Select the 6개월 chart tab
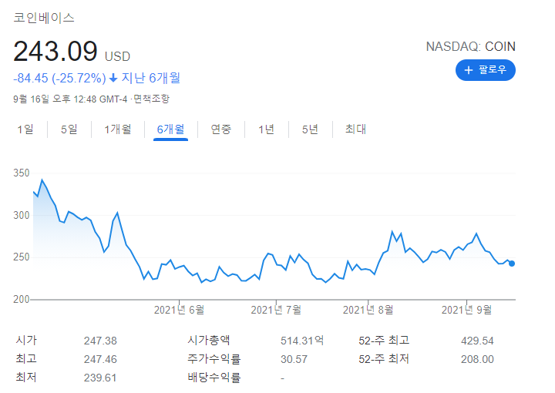The image size is (555, 393). (x=170, y=129)
